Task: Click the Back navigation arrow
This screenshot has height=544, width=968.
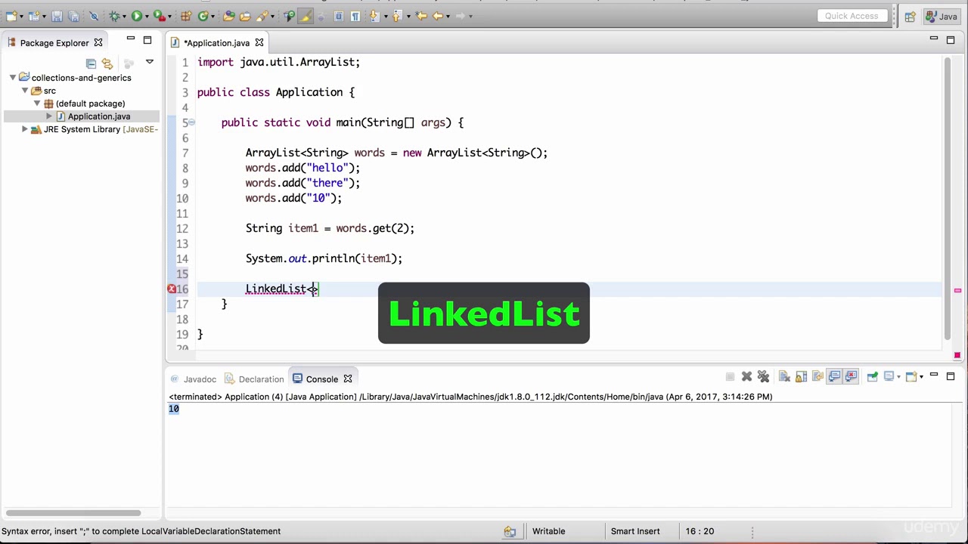Action: pos(437,16)
